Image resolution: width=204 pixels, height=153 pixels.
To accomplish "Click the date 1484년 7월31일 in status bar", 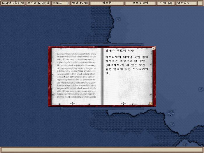I will click(x=13, y=3).
